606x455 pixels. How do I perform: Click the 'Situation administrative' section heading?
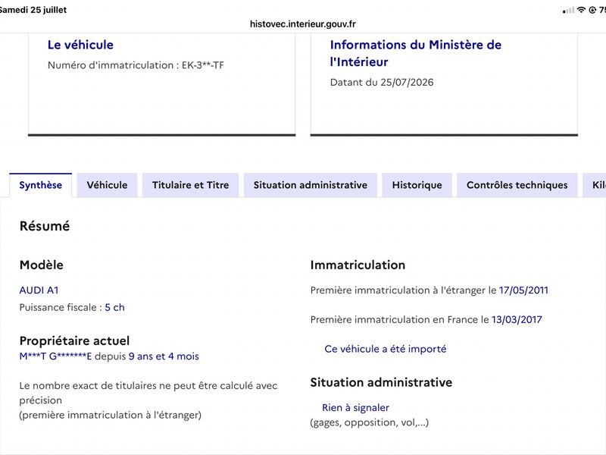pyautogui.click(x=381, y=382)
